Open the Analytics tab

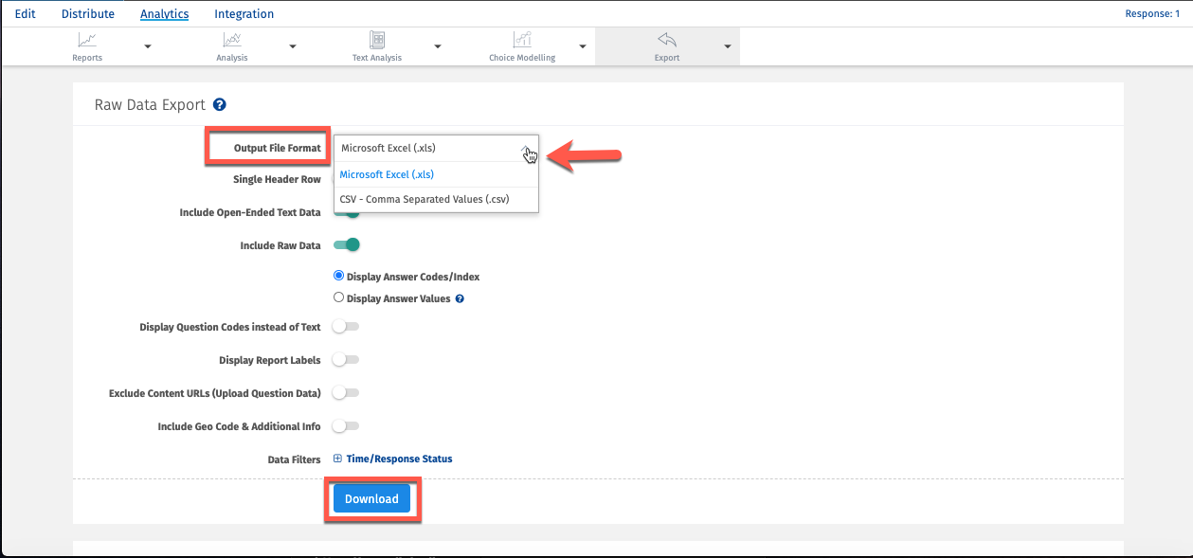(164, 14)
